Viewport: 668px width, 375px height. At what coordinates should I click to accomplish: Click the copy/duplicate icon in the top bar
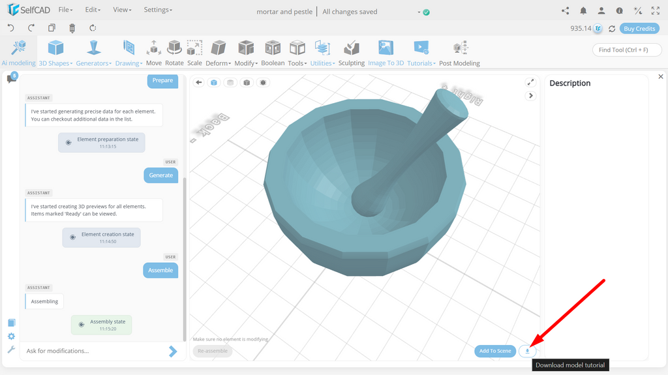52,28
